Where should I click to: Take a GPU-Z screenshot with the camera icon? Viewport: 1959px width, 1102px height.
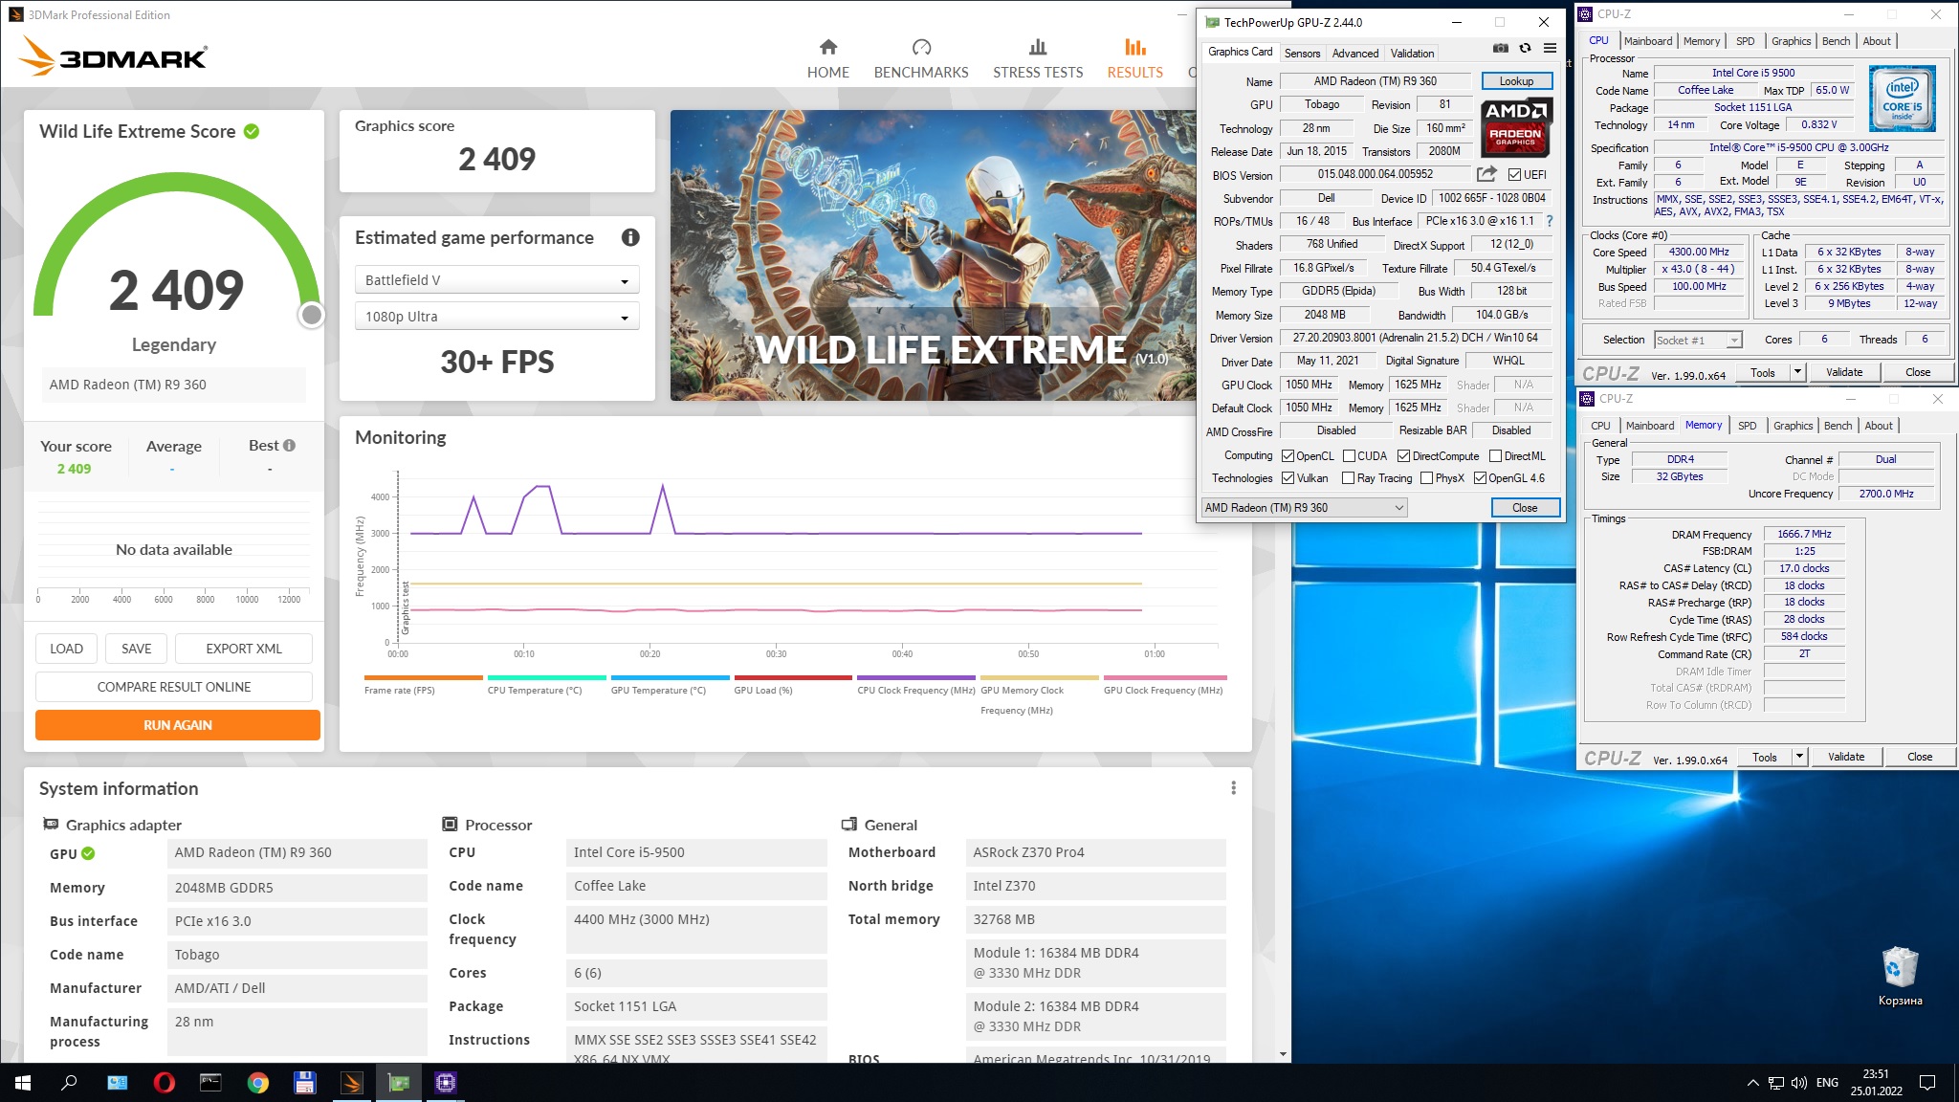(x=1501, y=48)
